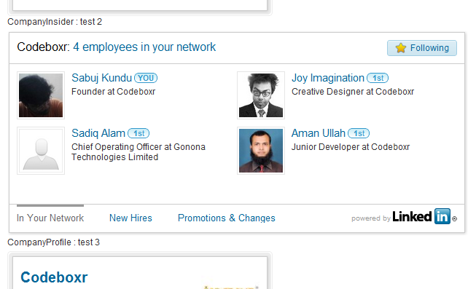
Task: Click the YOU badge beside Sabuj Kundu
Action: coord(146,78)
